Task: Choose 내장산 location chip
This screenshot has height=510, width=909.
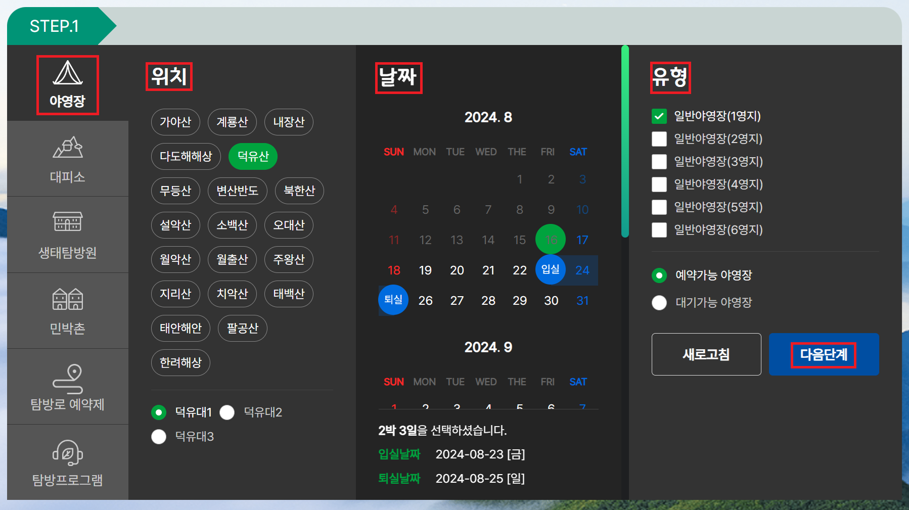Action: point(289,122)
